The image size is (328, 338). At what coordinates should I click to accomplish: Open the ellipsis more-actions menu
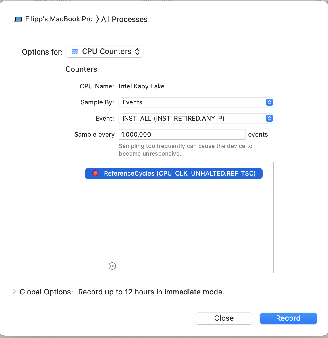coord(112,266)
